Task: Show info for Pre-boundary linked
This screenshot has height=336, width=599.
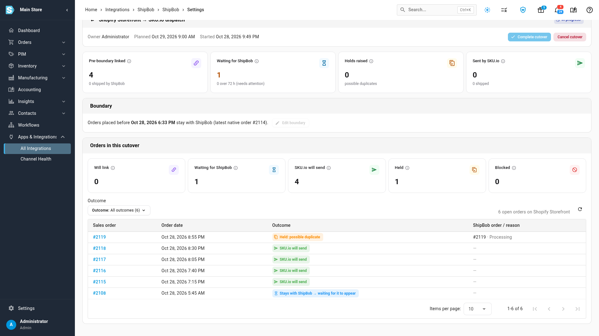Action: tap(129, 61)
